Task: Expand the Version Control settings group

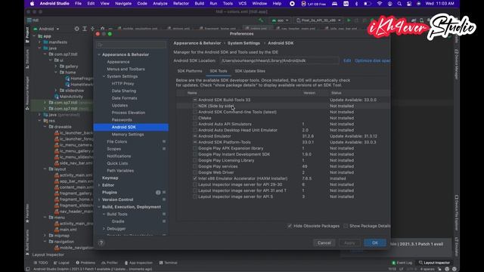Action: click(x=99, y=199)
